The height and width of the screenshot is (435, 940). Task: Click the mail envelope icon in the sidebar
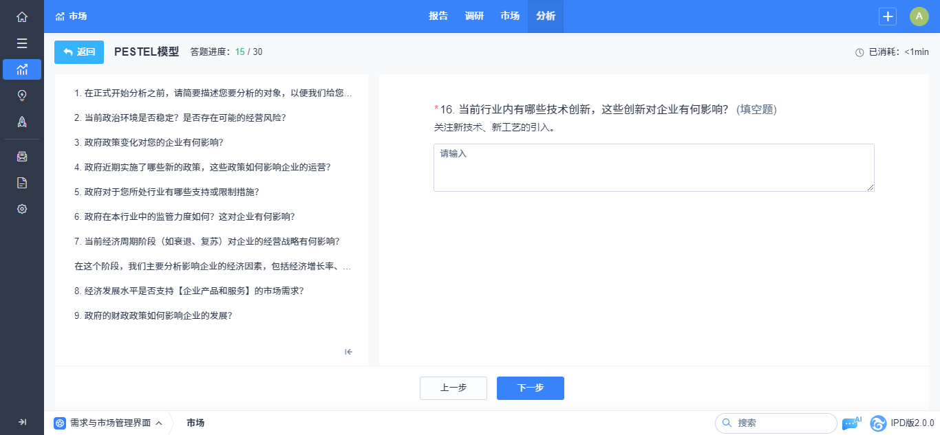(x=22, y=157)
